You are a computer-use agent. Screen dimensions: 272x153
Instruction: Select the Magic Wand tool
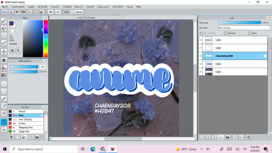coord(4,99)
